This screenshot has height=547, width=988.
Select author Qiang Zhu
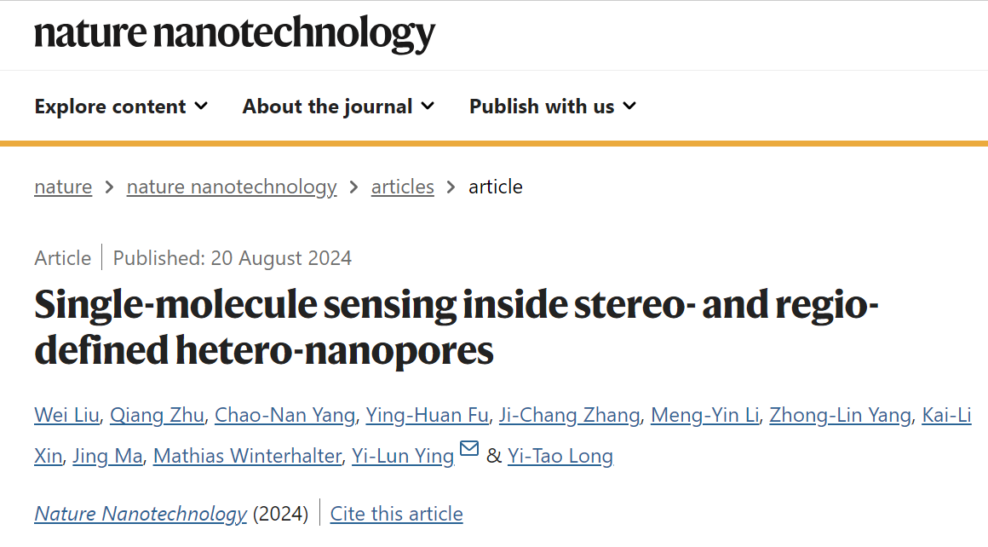(157, 415)
